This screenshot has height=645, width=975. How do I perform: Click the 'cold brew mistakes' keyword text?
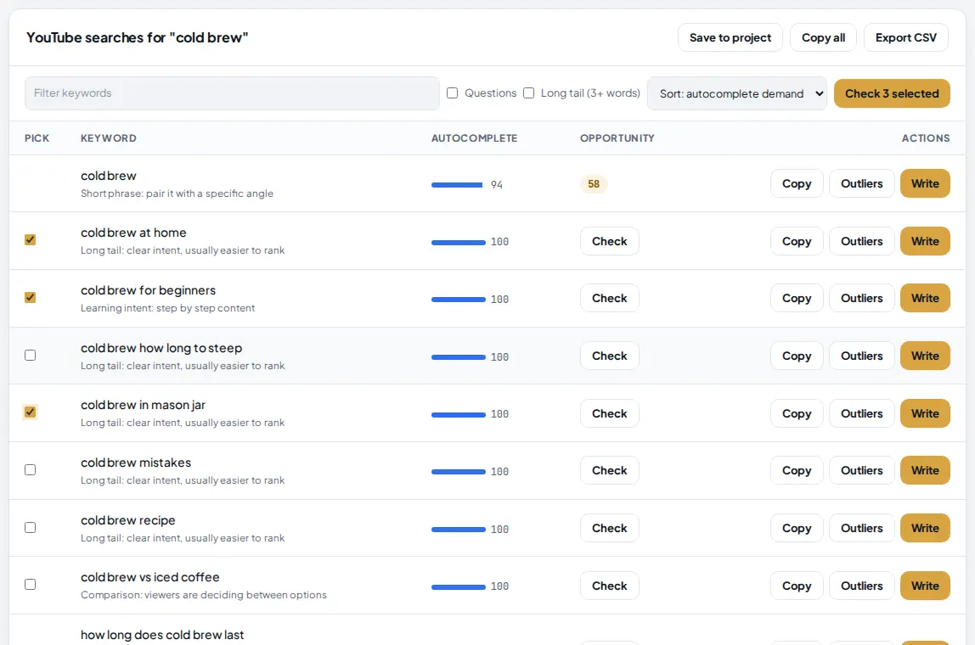click(x=136, y=463)
